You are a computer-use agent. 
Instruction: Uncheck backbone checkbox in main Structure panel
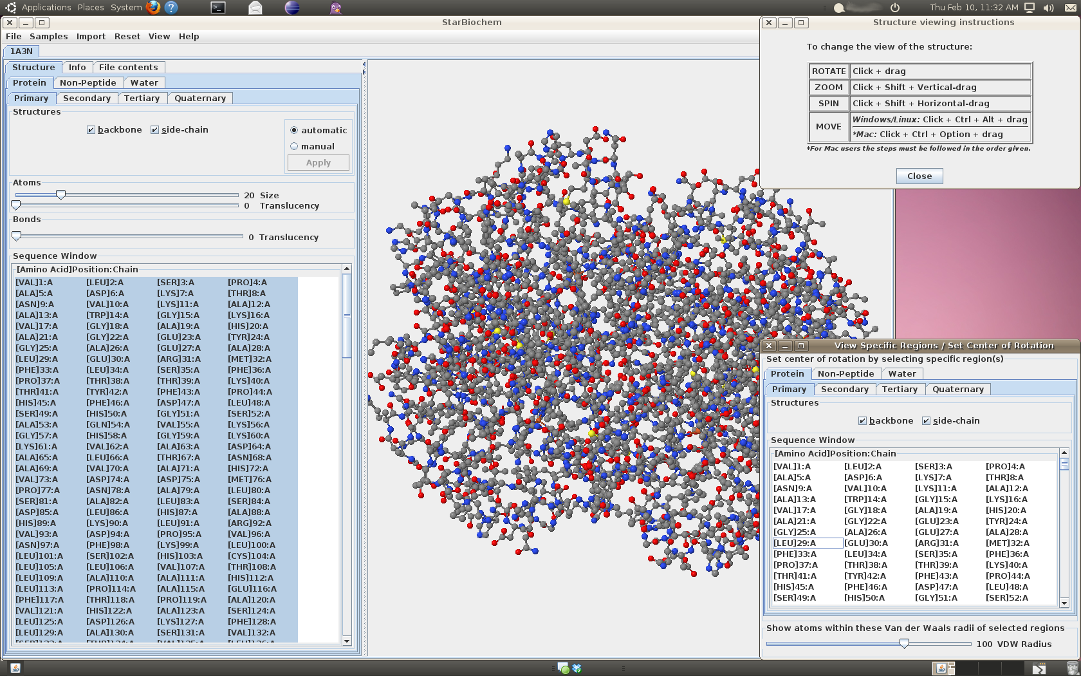pos(91,130)
